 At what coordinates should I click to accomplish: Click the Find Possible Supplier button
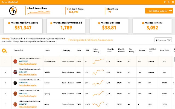(159, 11)
